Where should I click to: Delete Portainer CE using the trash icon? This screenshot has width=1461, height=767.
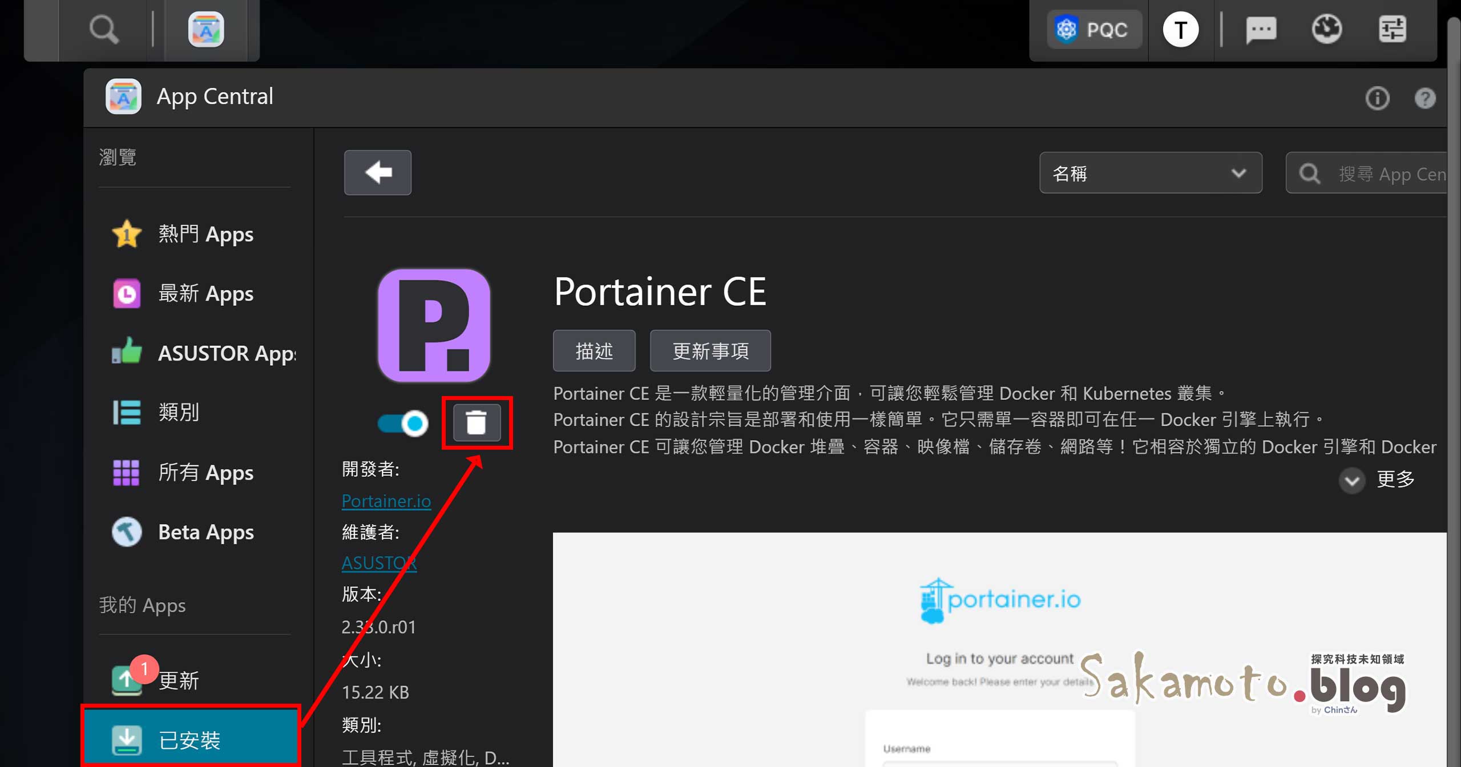click(x=477, y=423)
